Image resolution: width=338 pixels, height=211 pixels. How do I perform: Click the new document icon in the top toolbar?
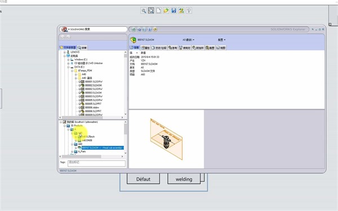click(x=159, y=11)
